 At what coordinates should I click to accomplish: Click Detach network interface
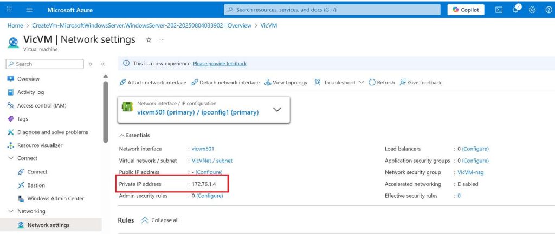pyautogui.click(x=225, y=83)
